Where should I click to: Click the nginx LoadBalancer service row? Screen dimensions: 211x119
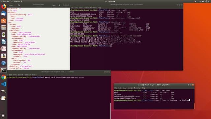pyautogui.click(x=110, y=28)
